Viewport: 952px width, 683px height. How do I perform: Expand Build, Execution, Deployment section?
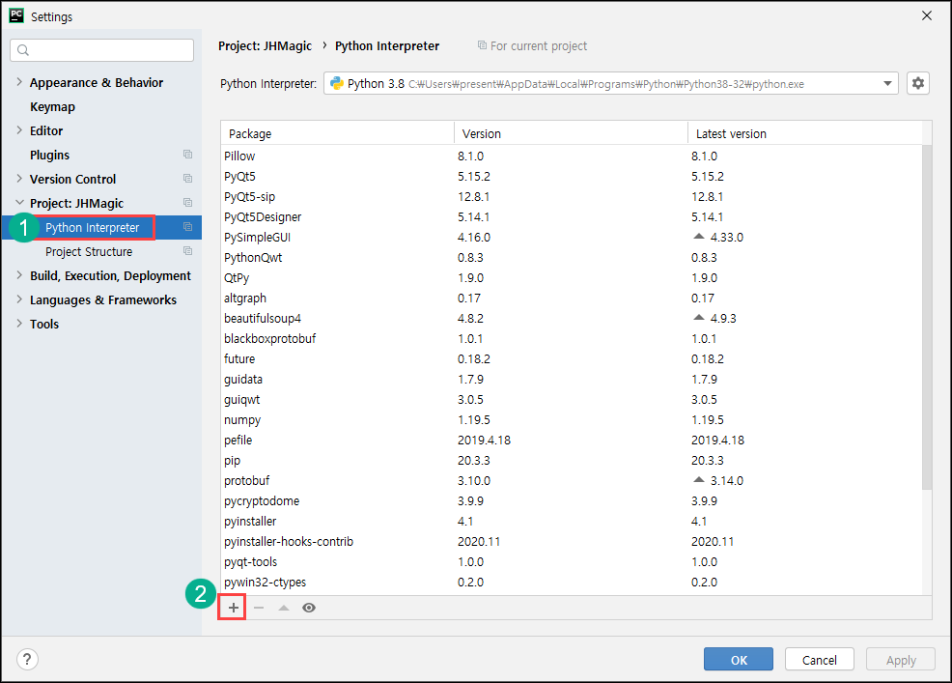tap(18, 275)
